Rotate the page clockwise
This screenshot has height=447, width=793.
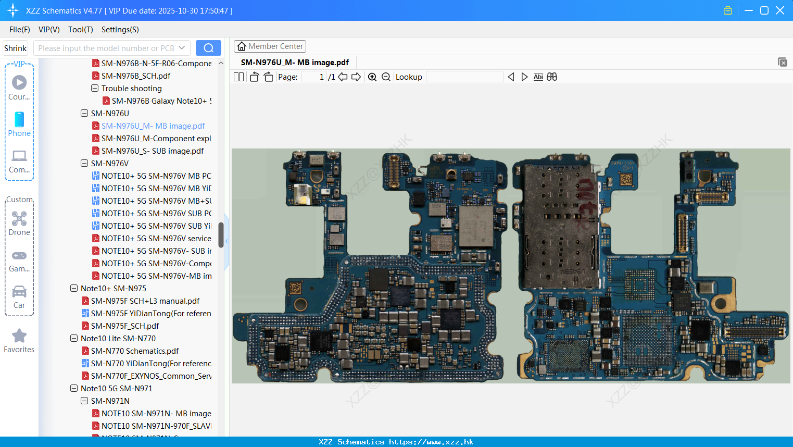pyautogui.click(x=268, y=77)
